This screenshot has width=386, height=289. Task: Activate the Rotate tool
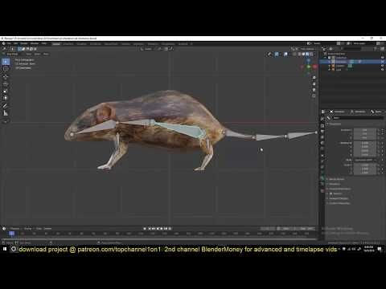[6, 84]
